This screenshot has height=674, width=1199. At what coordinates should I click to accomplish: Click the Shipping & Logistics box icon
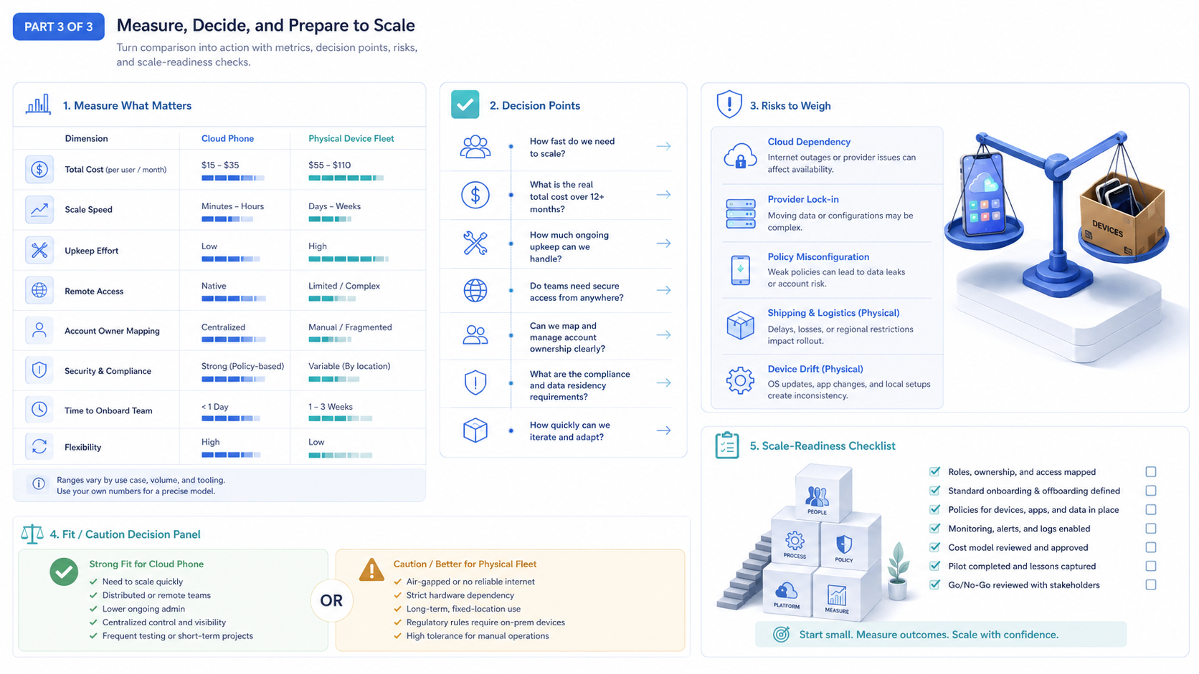[x=740, y=325]
